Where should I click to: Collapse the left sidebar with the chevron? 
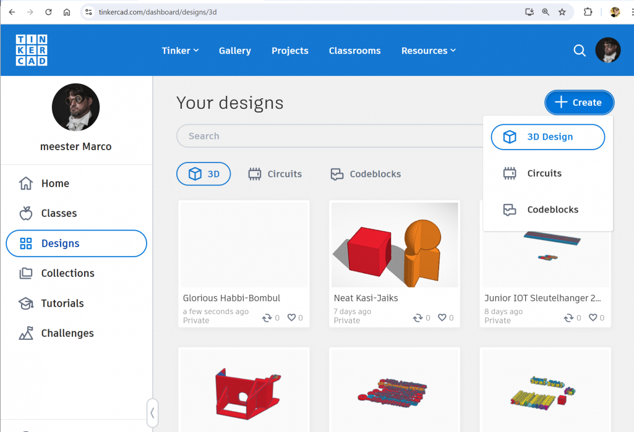(x=152, y=412)
